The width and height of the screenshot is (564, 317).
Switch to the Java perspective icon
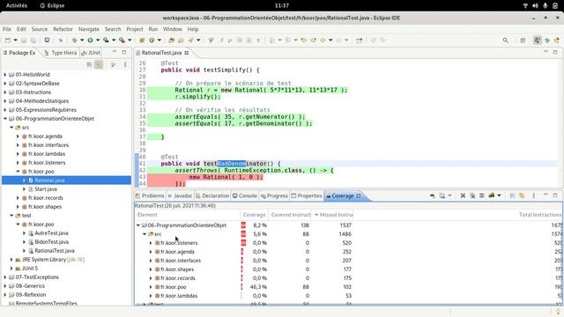[538, 41]
